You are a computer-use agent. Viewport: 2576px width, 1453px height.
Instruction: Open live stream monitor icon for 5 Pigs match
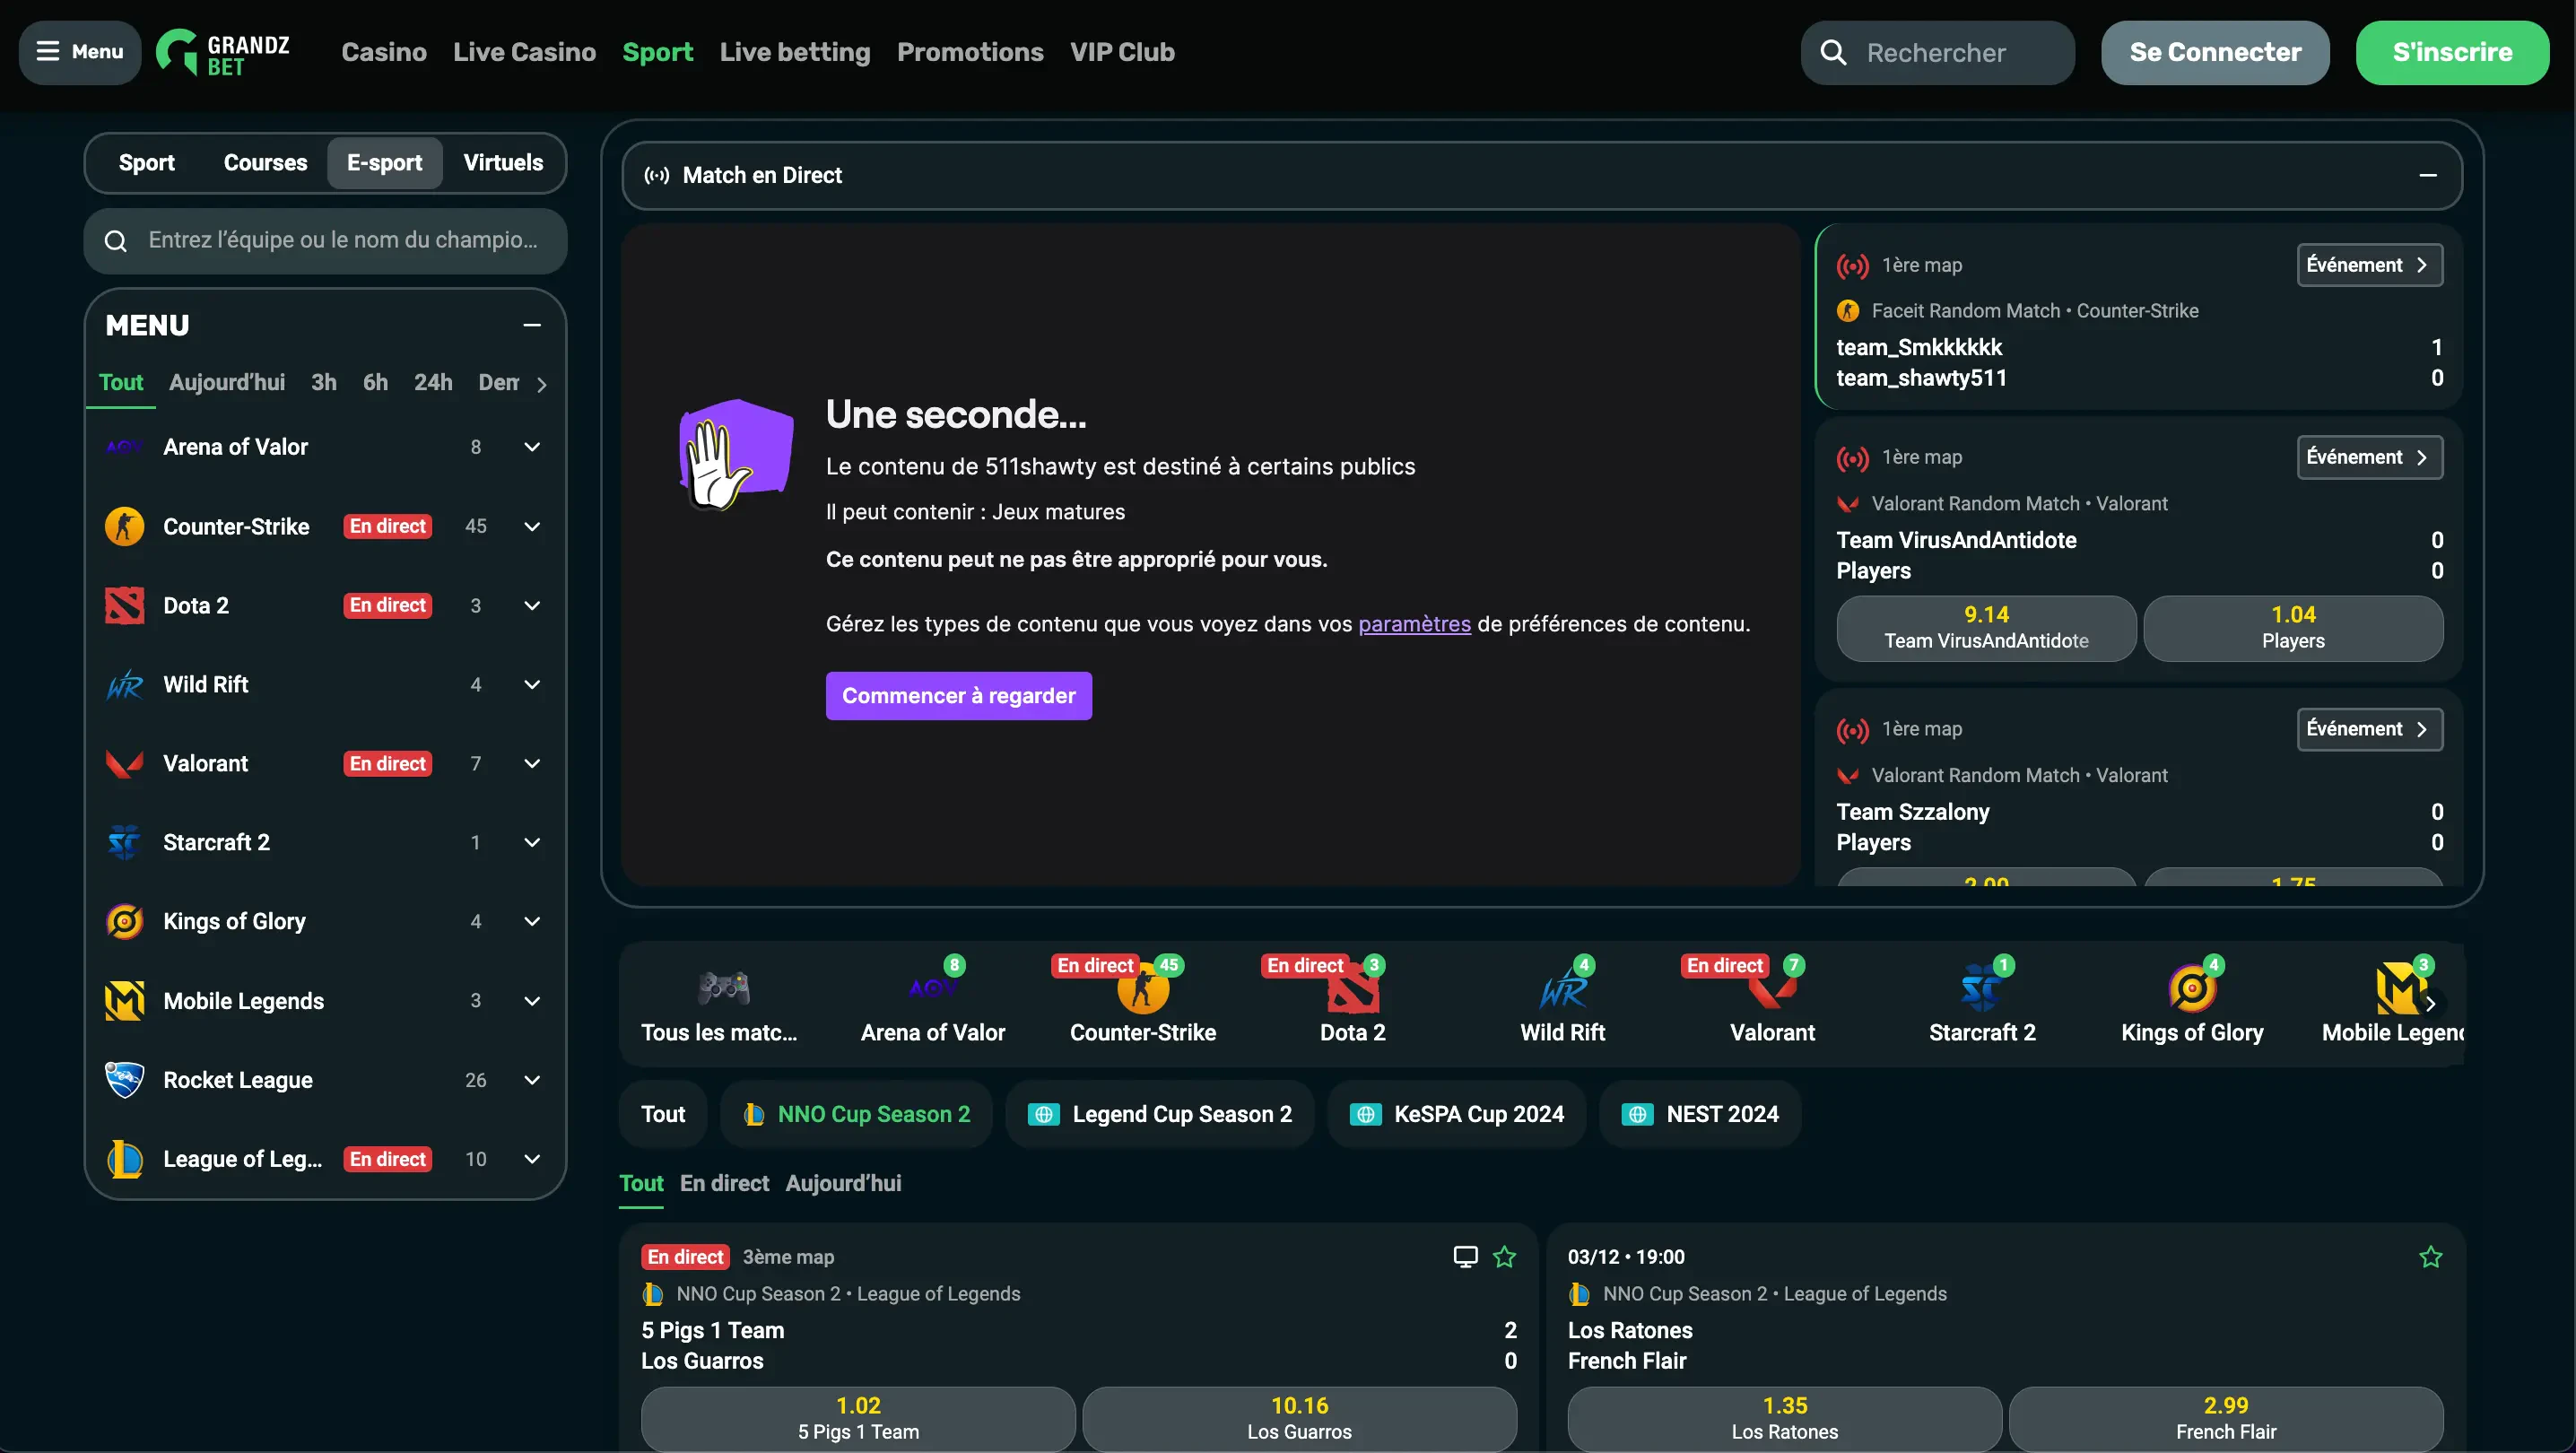1465,1257
